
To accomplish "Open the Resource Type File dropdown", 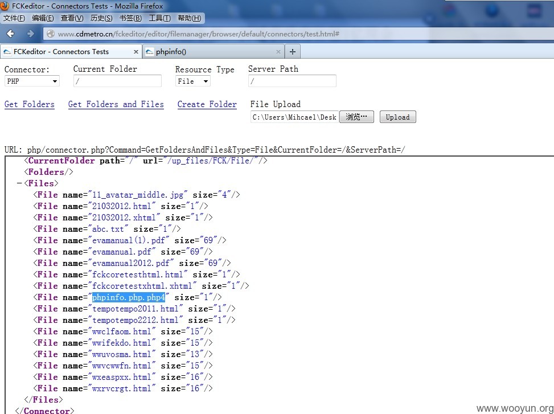I will (193, 81).
